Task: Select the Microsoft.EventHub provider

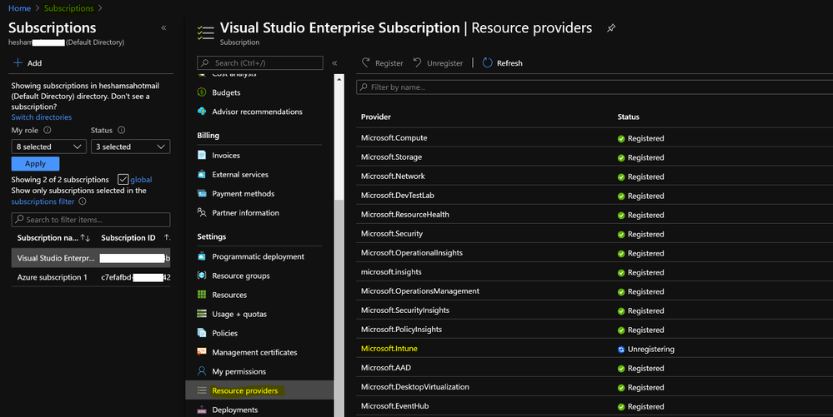Action: [595, 406]
